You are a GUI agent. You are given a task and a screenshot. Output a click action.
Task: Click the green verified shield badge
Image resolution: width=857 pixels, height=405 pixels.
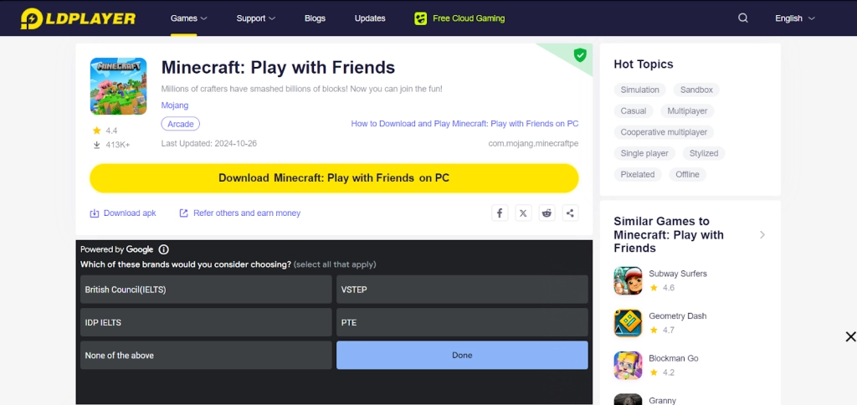[x=580, y=54]
